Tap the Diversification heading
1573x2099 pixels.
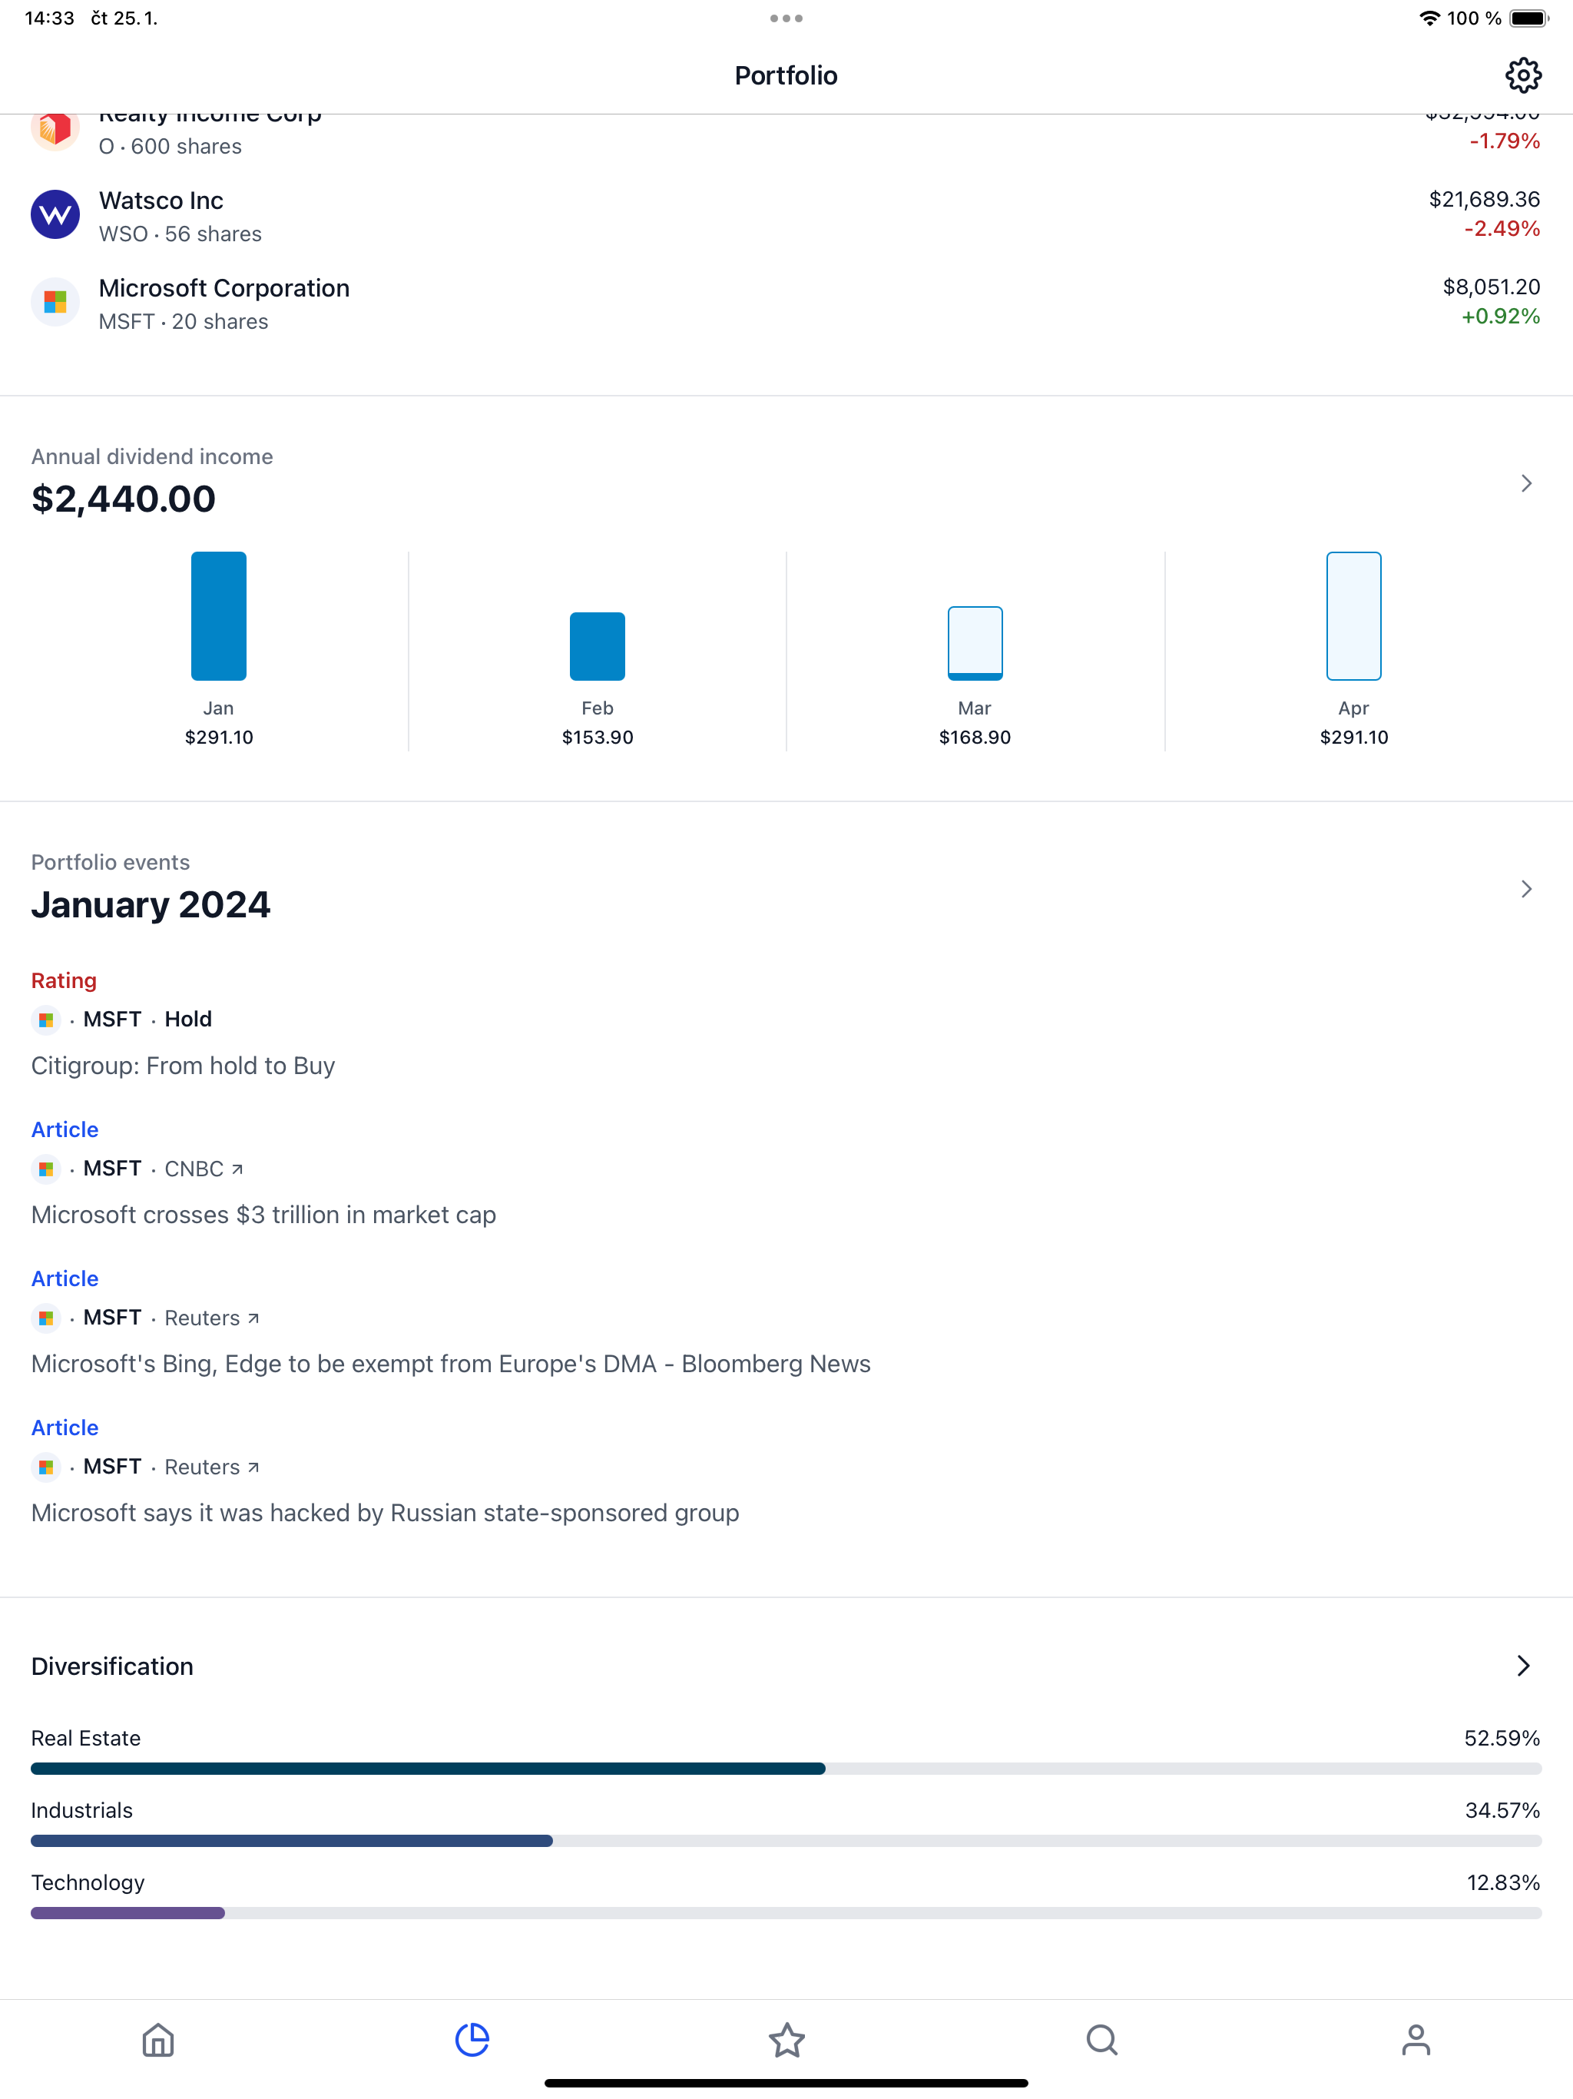coord(112,1666)
